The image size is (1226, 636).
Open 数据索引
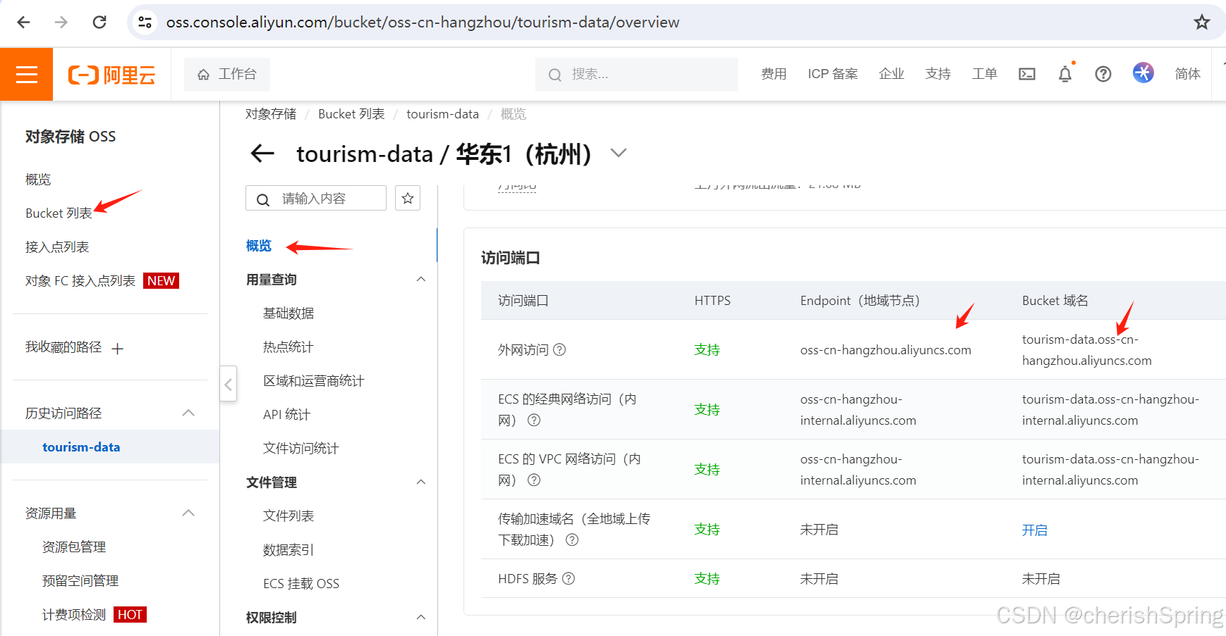point(289,550)
